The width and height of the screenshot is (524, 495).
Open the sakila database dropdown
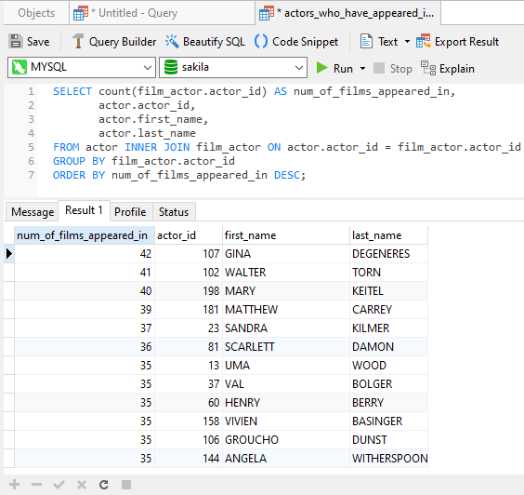click(x=233, y=68)
